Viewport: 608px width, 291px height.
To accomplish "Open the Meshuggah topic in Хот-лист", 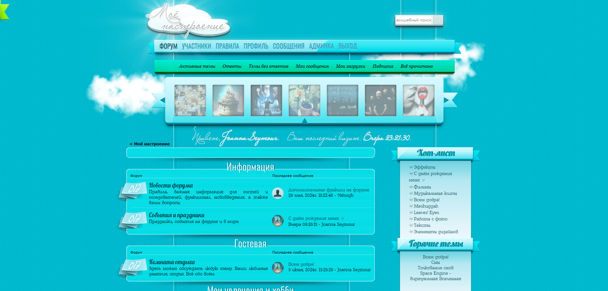I will [426, 206].
